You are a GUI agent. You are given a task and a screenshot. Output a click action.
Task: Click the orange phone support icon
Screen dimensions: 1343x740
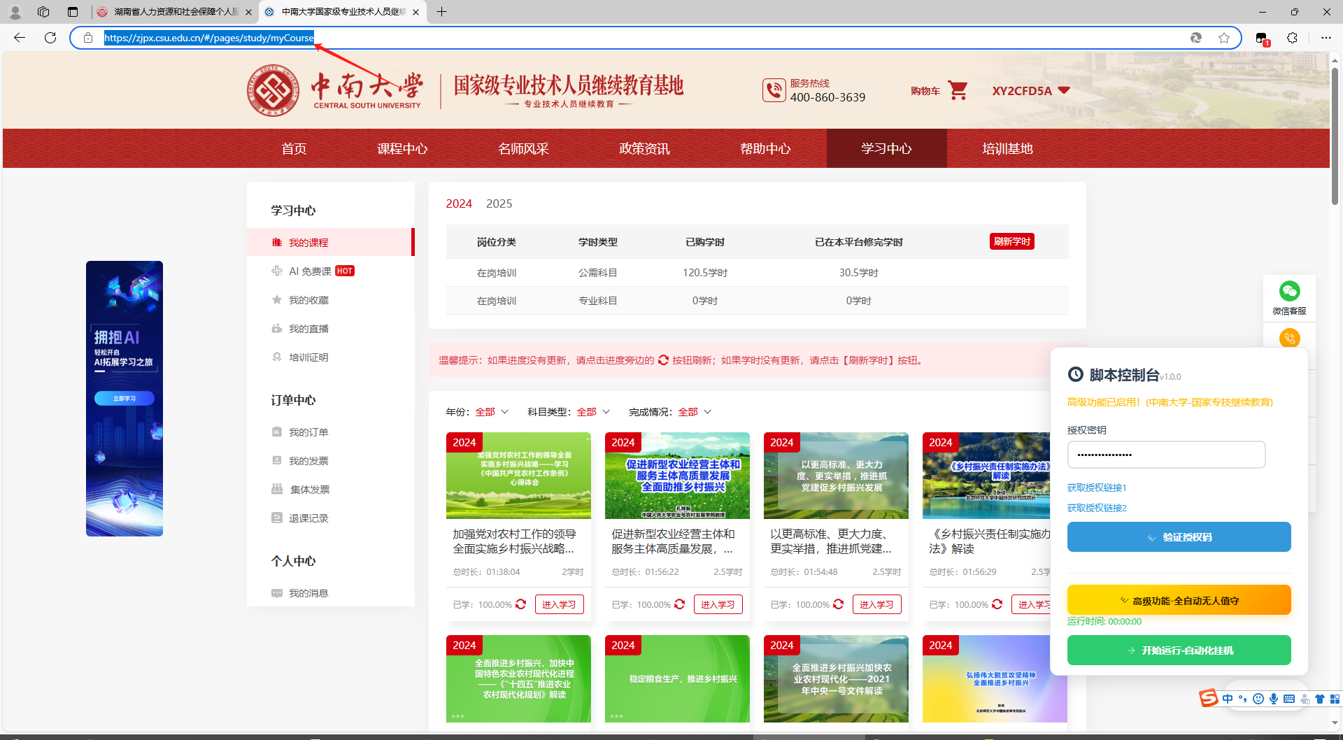point(1289,339)
